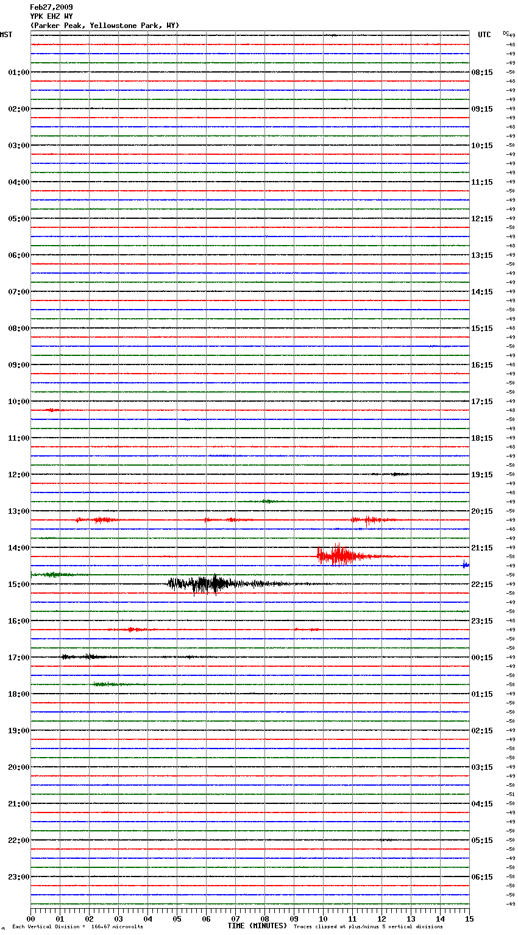518x935 pixels.
Task: Click the 10:00 MST time label
Action: pos(19,402)
